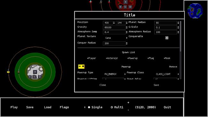Click Play in the bottom bar

(x=14, y=107)
